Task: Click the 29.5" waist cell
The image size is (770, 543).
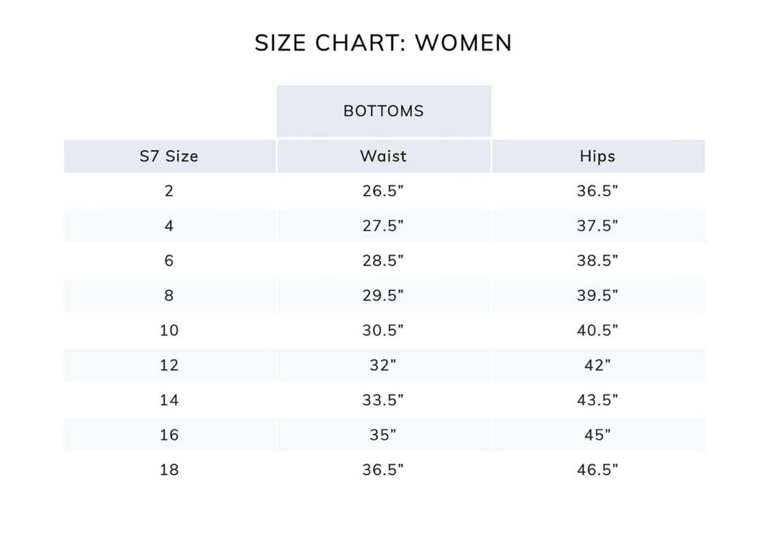Action: [x=383, y=296]
